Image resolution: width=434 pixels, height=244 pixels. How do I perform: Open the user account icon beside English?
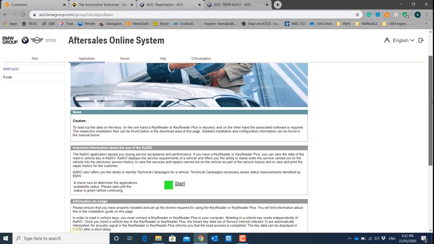tap(387, 40)
